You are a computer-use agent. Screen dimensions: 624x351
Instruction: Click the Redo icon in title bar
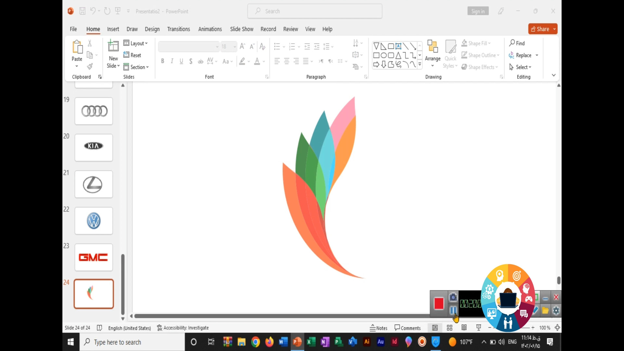[107, 11]
